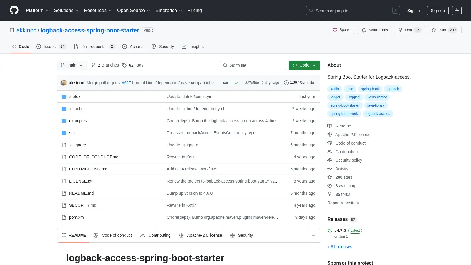Star this repository

(x=445, y=30)
